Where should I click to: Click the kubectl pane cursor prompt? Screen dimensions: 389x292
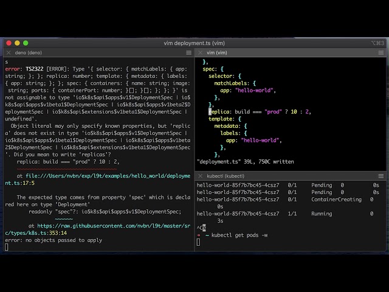click(x=198, y=242)
